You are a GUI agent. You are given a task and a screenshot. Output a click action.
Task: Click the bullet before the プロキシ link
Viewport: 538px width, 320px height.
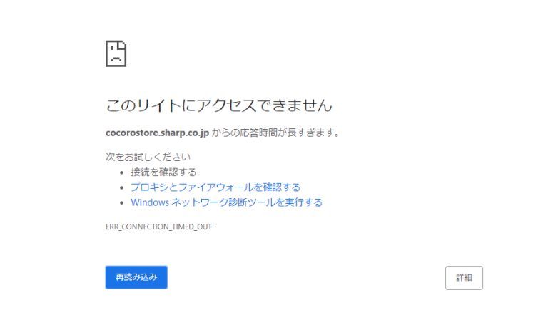click(x=121, y=187)
